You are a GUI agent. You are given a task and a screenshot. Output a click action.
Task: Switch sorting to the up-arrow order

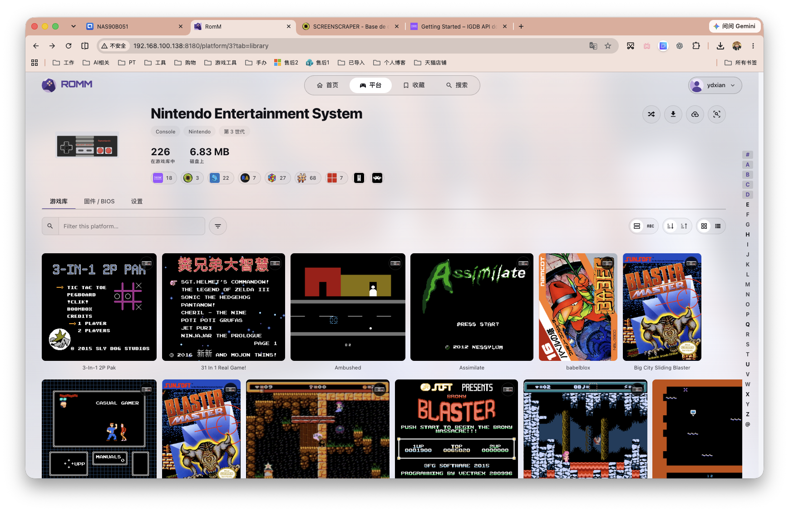click(x=684, y=226)
